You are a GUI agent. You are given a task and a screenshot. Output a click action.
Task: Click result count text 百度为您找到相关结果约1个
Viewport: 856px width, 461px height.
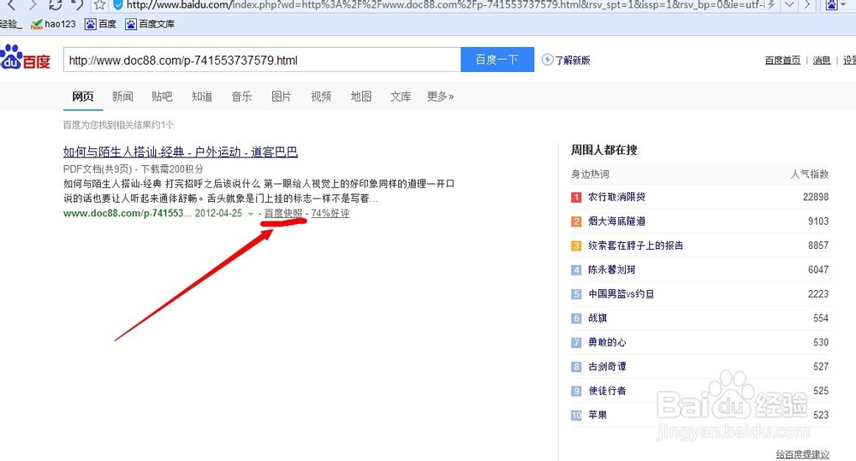tap(118, 125)
